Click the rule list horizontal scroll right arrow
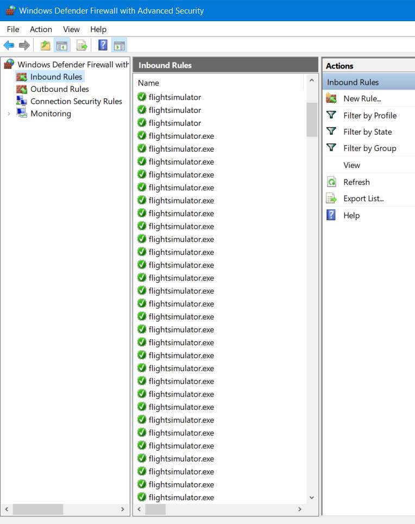The width and height of the screenshot is (415, 524). tap(299, 509)
